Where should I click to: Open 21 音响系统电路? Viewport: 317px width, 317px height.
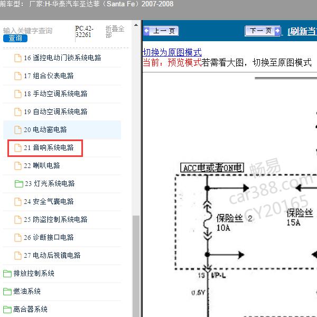(49, 147)
